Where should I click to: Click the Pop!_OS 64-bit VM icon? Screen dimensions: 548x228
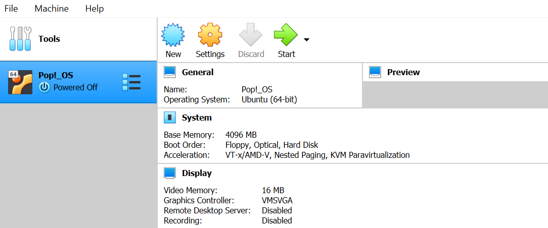pos(20,82)
